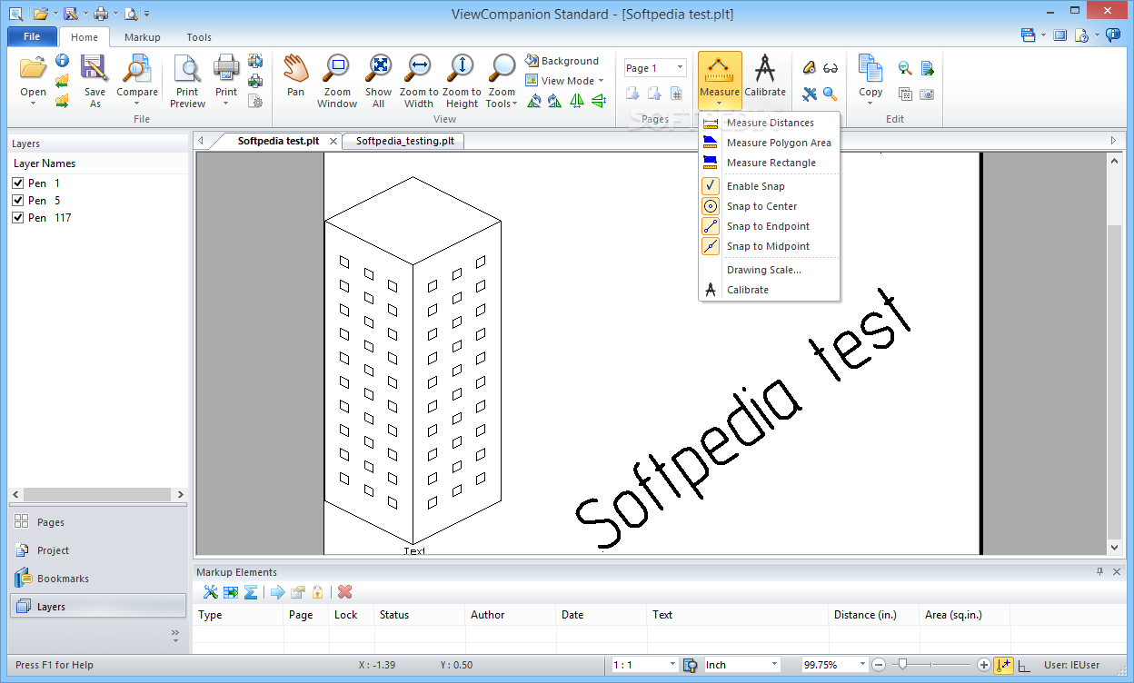Screen dimensions: 1134x683
Task: Open the 1 : 1 scale dropdown
Action: click(672, 665)
